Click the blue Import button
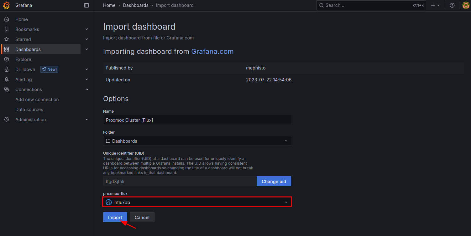The width and height of the screenshot is (471, 236). pos(115,217)
